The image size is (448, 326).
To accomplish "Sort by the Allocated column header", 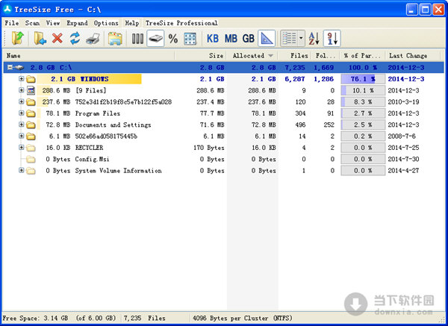I will [249, 55].
